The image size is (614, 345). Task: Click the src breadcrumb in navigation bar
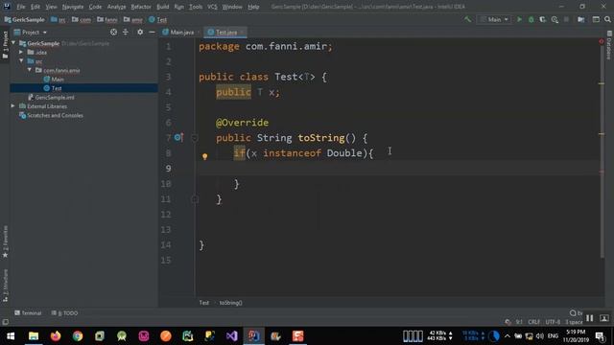pos(59,19)
